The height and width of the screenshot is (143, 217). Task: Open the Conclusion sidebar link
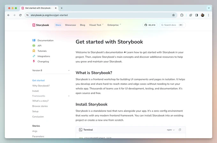pos(38,117)
